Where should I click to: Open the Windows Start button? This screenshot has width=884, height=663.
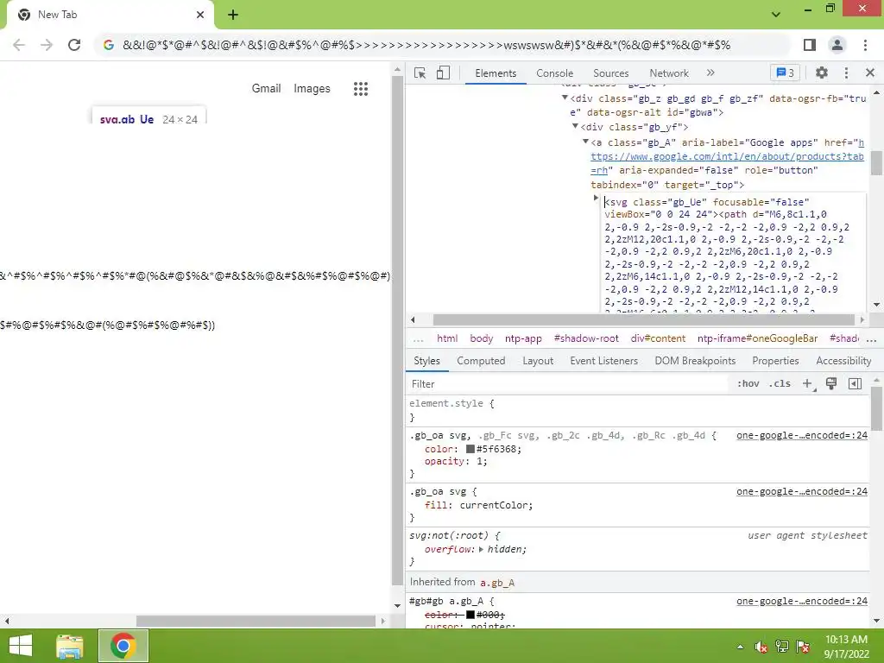(x=21, y=646)
